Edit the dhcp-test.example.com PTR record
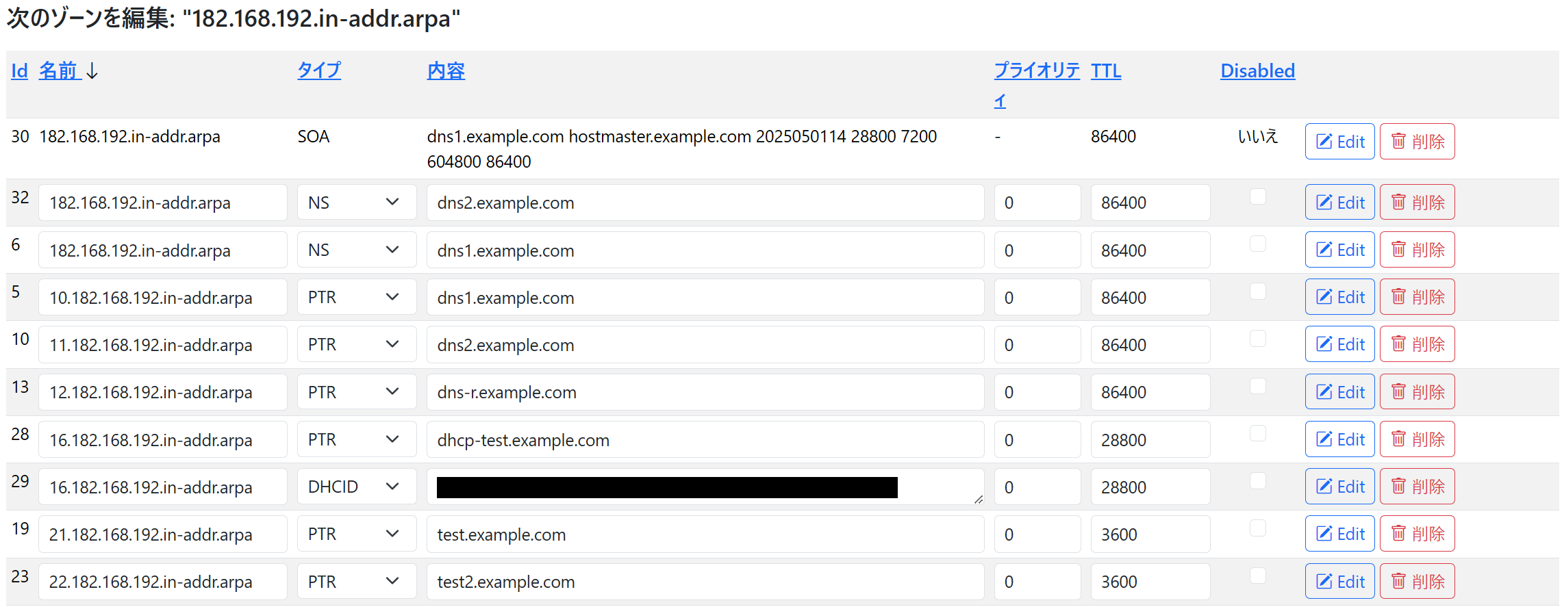 click(1339, 439)
